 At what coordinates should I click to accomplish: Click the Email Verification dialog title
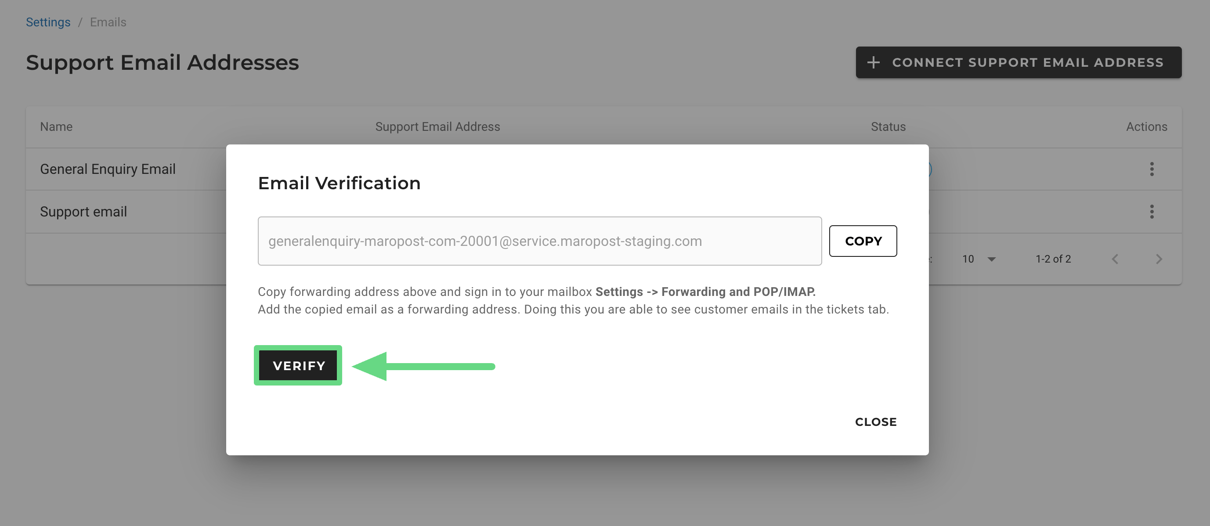tap(339, 183)
